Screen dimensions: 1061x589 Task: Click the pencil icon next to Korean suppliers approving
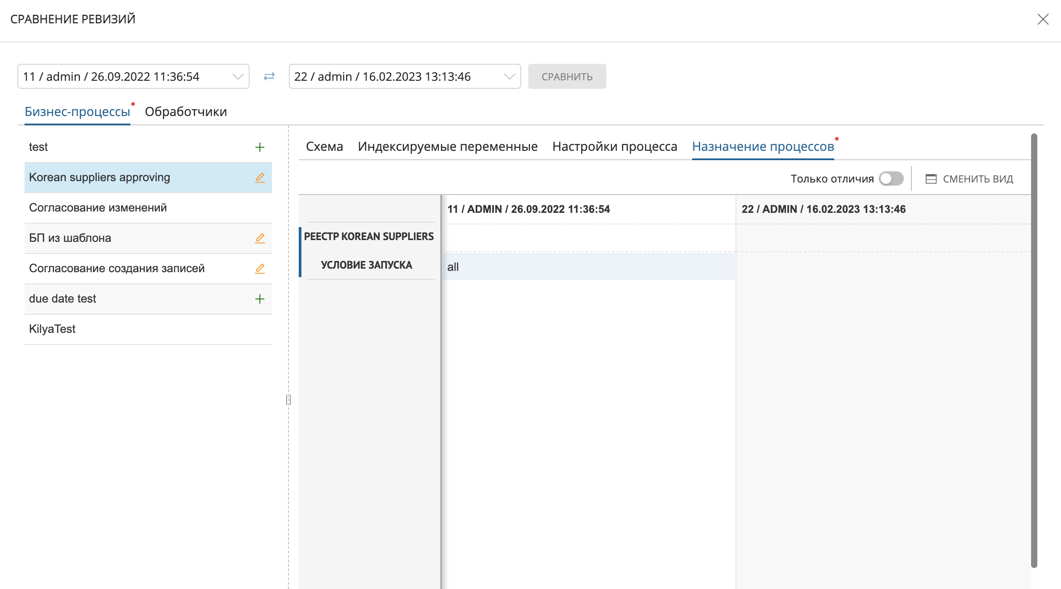tap(260, 178)
